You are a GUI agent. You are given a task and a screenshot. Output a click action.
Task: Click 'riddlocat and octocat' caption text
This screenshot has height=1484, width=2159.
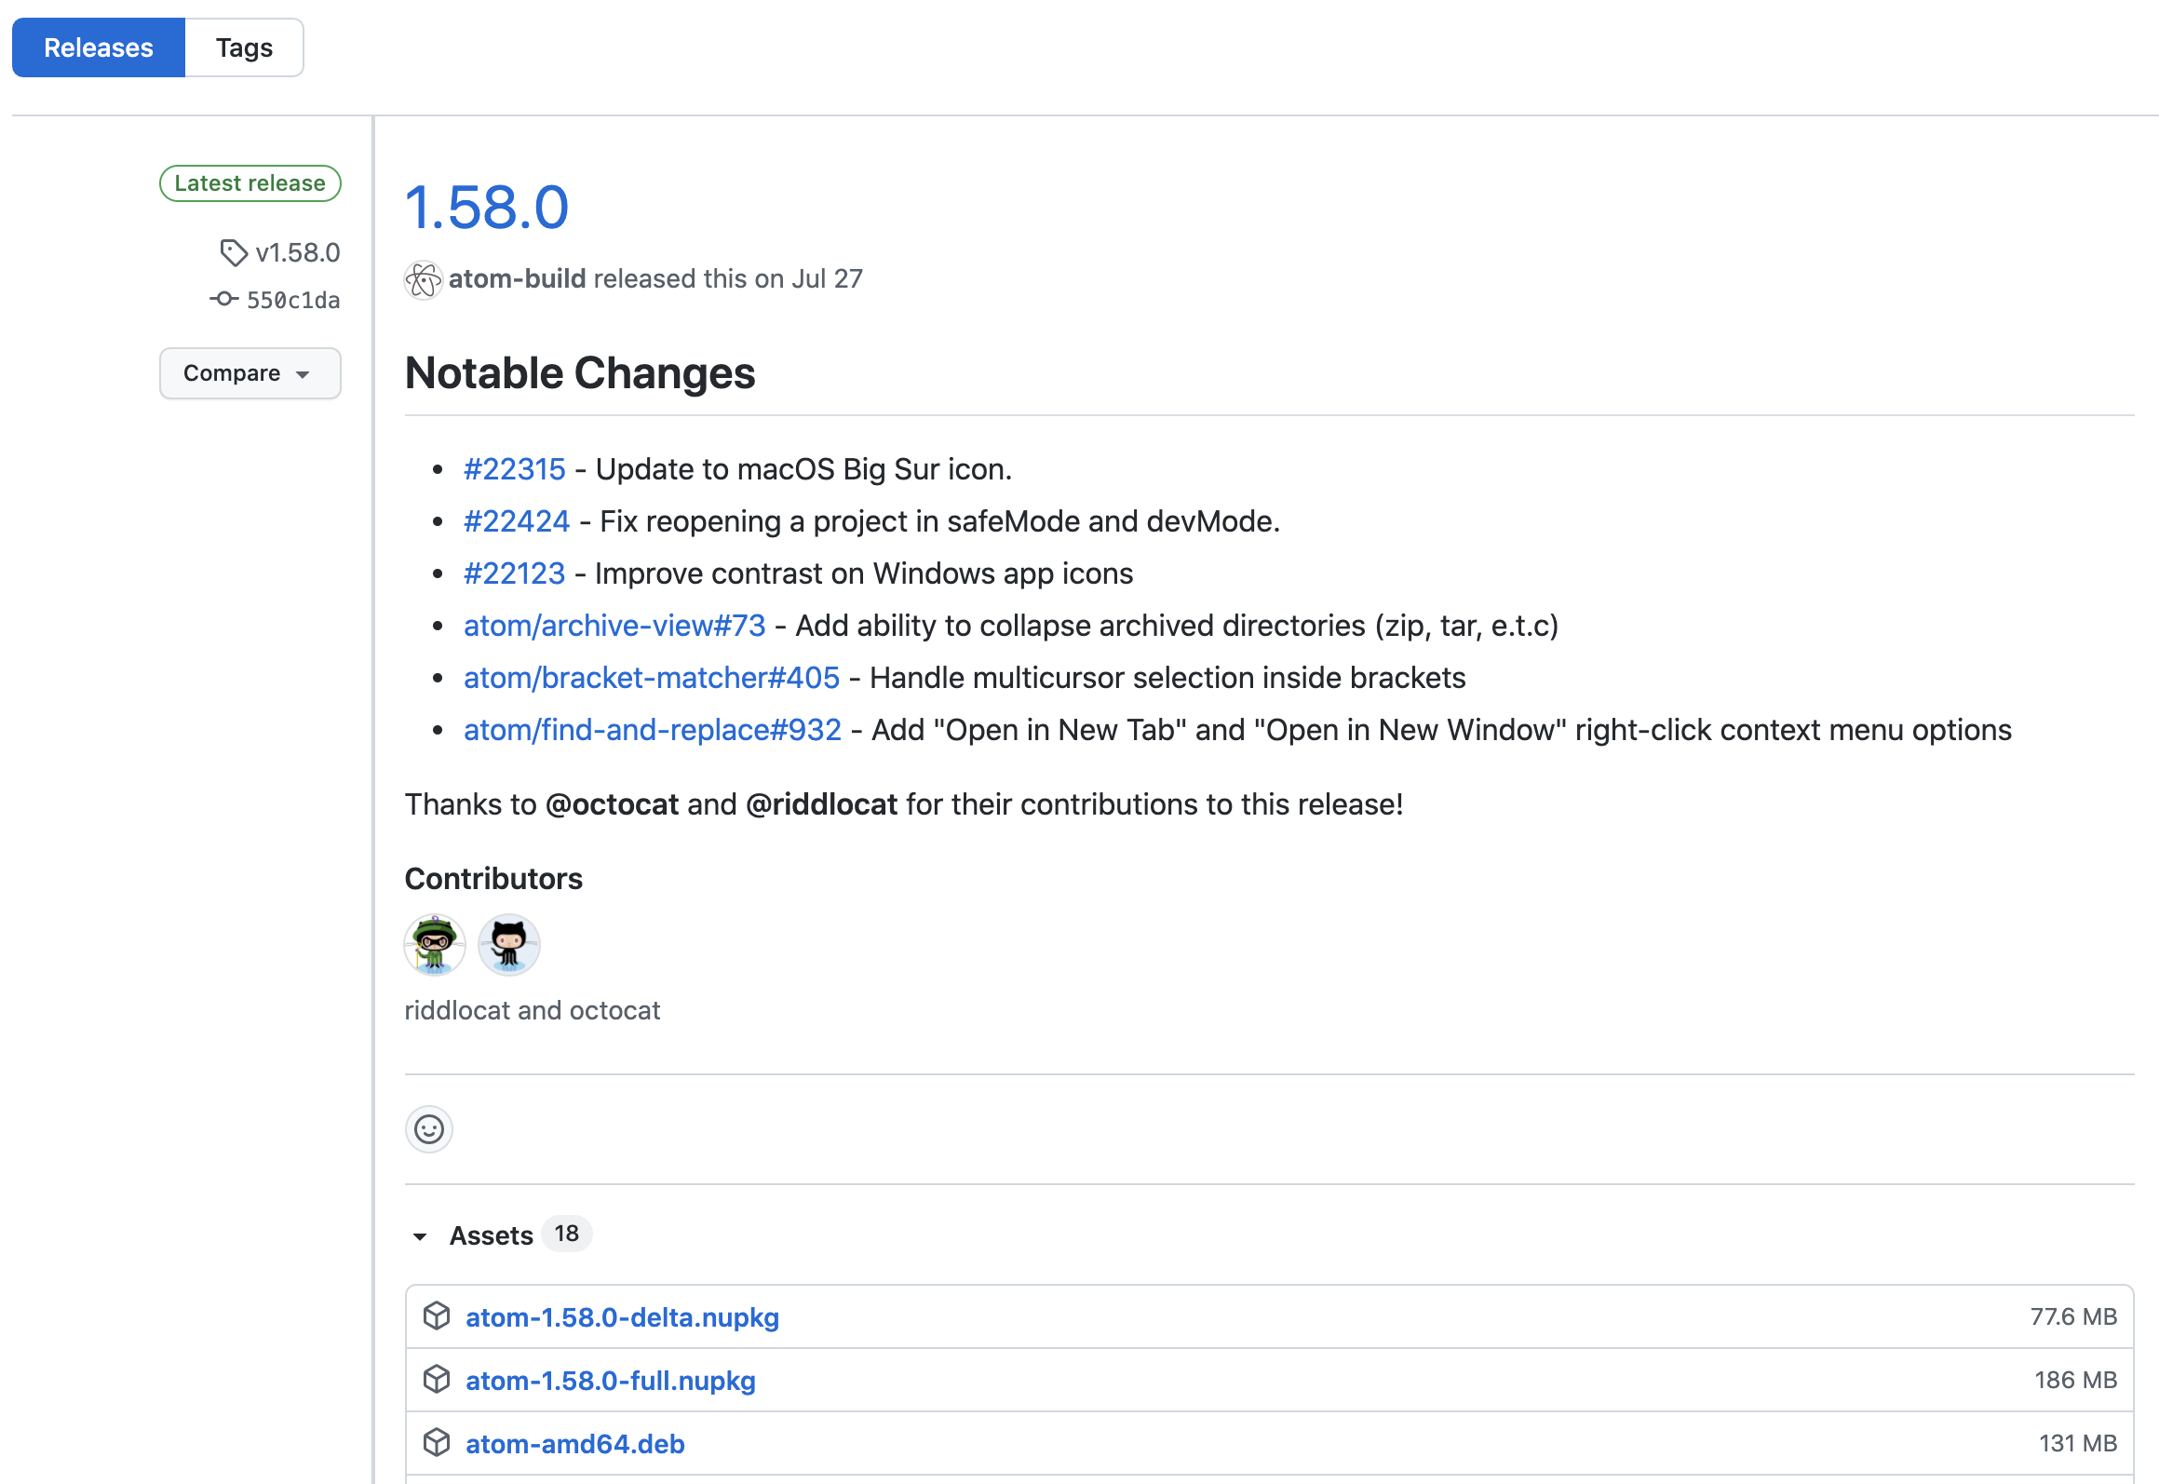pos(533,1011)
